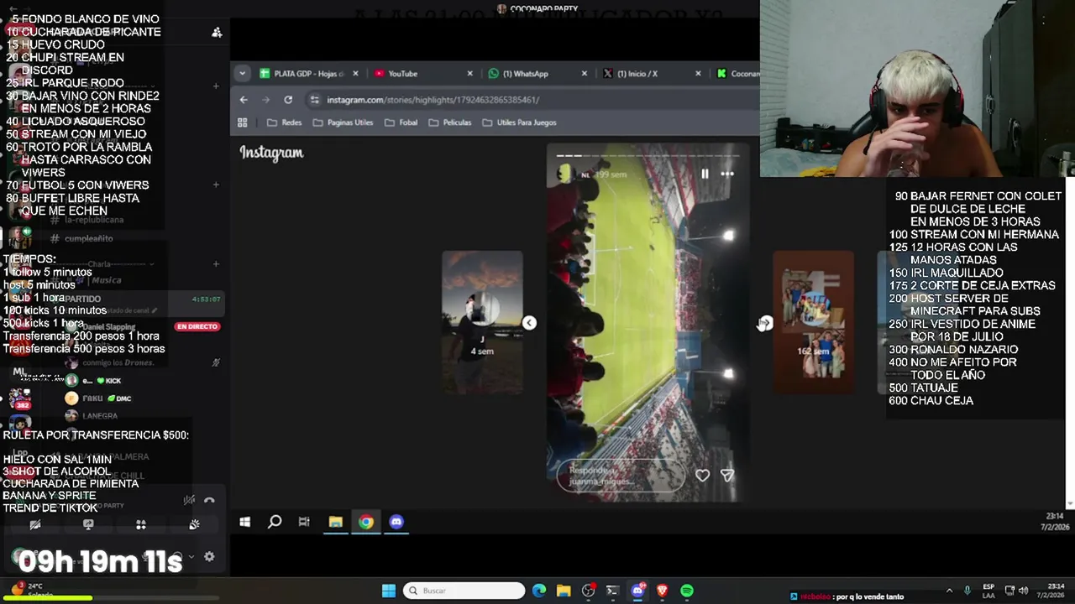
Task: Open Brave browser from taskbar
Action: click(x=662, y=591)
